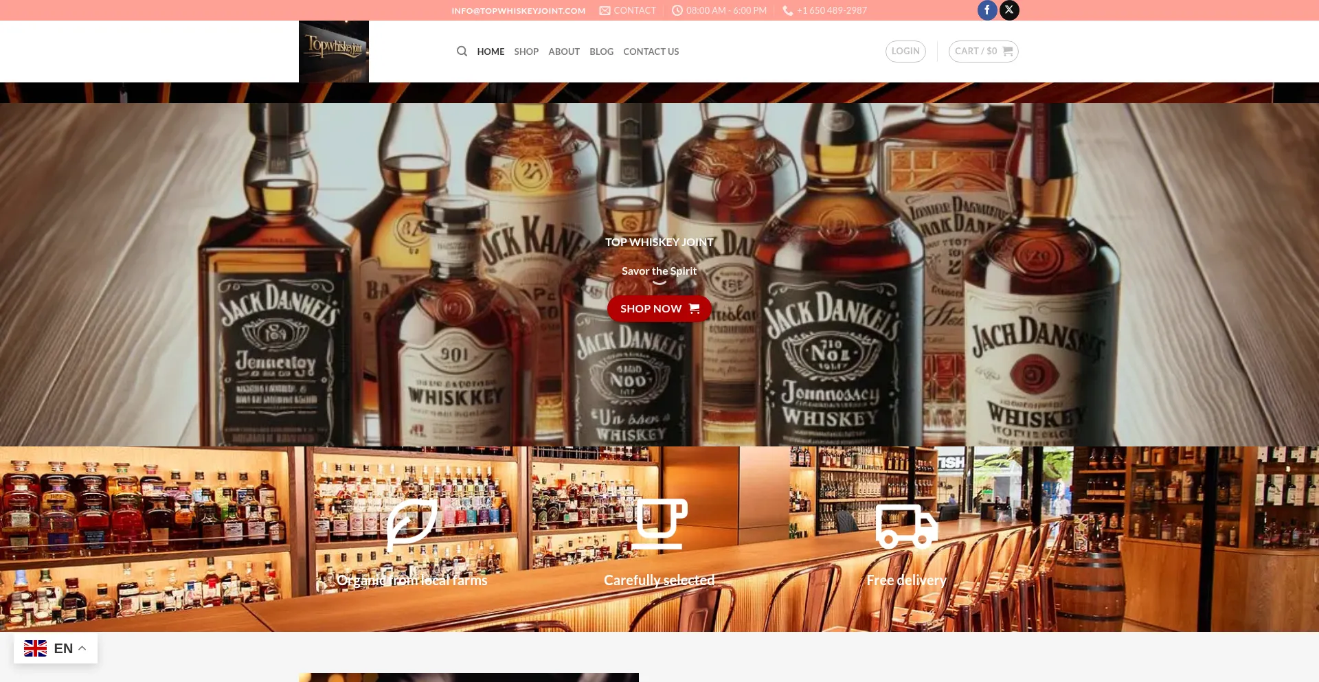Click the 'Organic from local farms' text

[x=412, y=580]
